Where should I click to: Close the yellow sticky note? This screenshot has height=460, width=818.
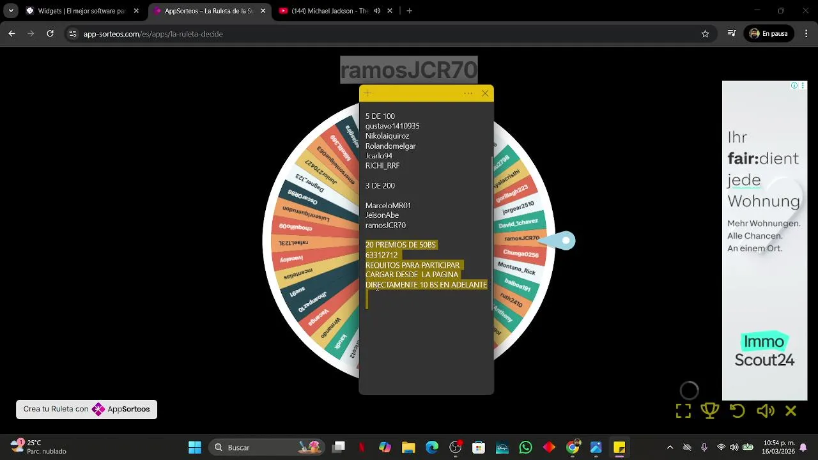(485, 93)
